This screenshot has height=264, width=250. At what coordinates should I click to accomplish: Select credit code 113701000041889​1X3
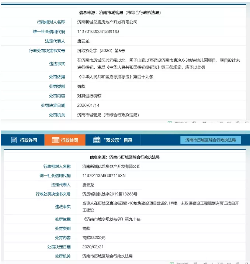98,31
